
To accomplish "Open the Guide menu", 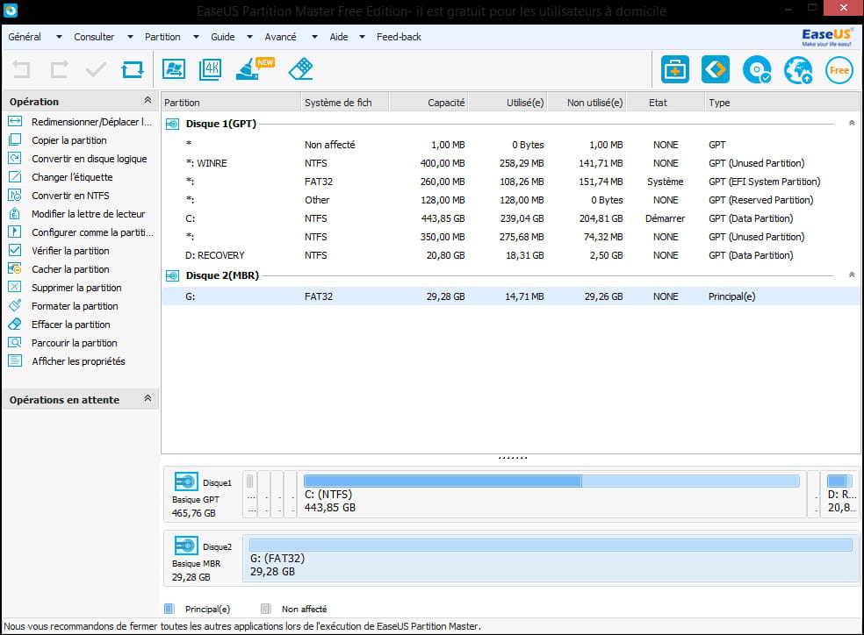I will pos(223,37).
